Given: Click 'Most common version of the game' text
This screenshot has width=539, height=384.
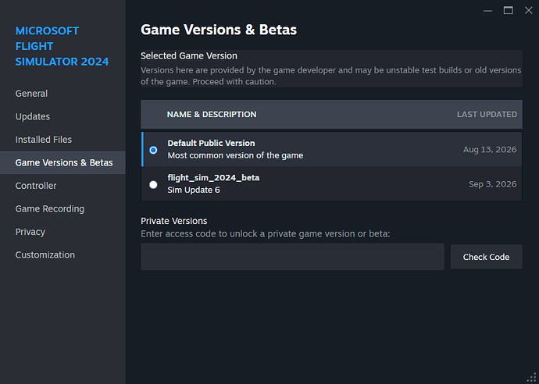Looking at the screenshot, I should coord(235,155).
